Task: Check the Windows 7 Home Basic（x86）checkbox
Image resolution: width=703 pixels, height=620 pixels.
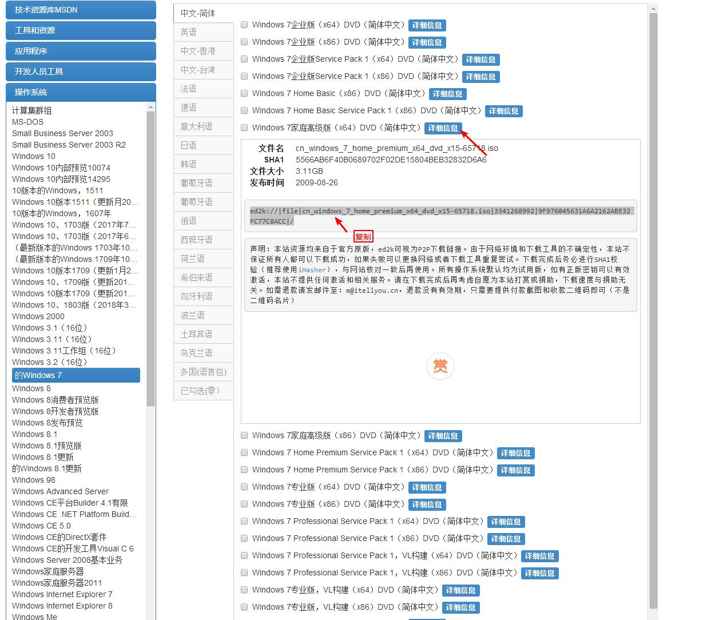Action: pyautogui.click(x=244, y=93)
